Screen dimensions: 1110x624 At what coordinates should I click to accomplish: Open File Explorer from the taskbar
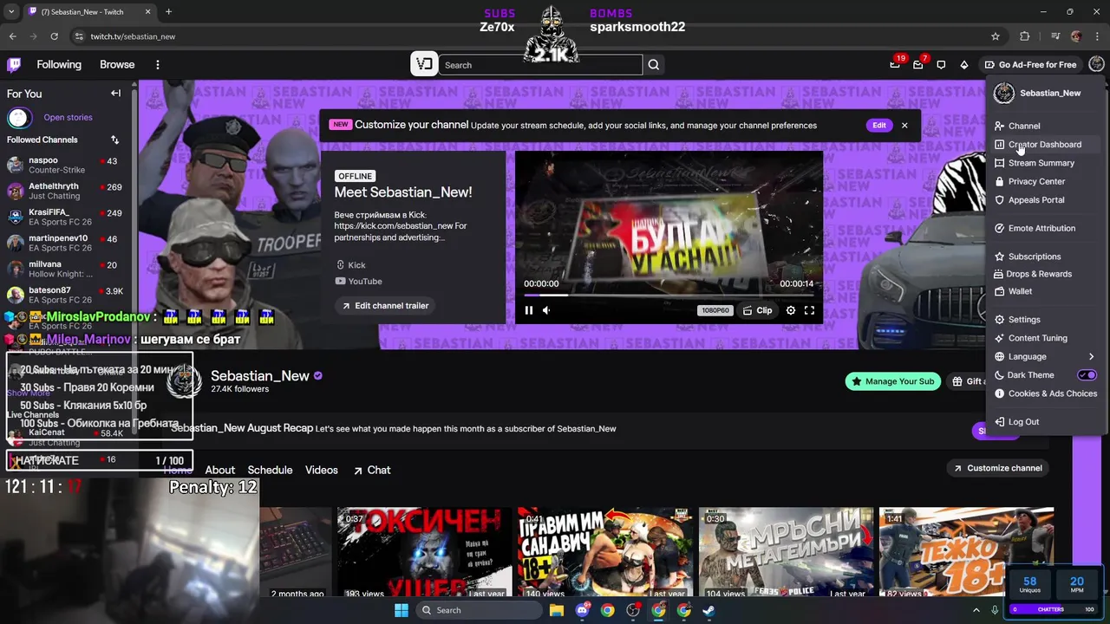click(x=557, y=610)
